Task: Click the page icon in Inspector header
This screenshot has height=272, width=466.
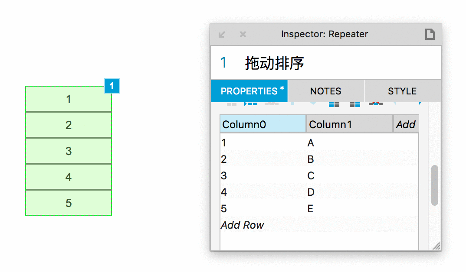Action: [430, 34]
